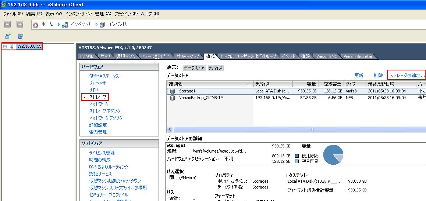
Task: Sort datastores by 容量 column header
Action: click(x=305, y=84)
